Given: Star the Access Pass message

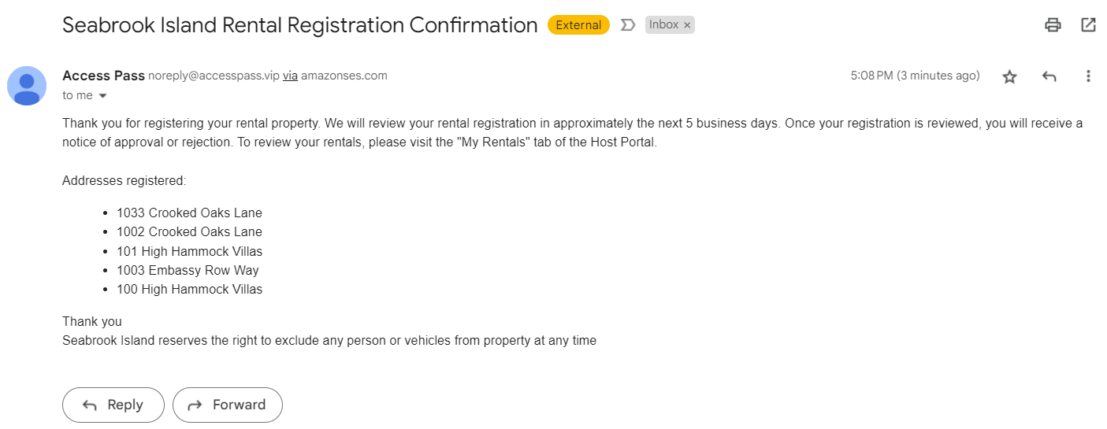Looking at the screenshot, I should pyautogui.click(x=1009, y=76).
